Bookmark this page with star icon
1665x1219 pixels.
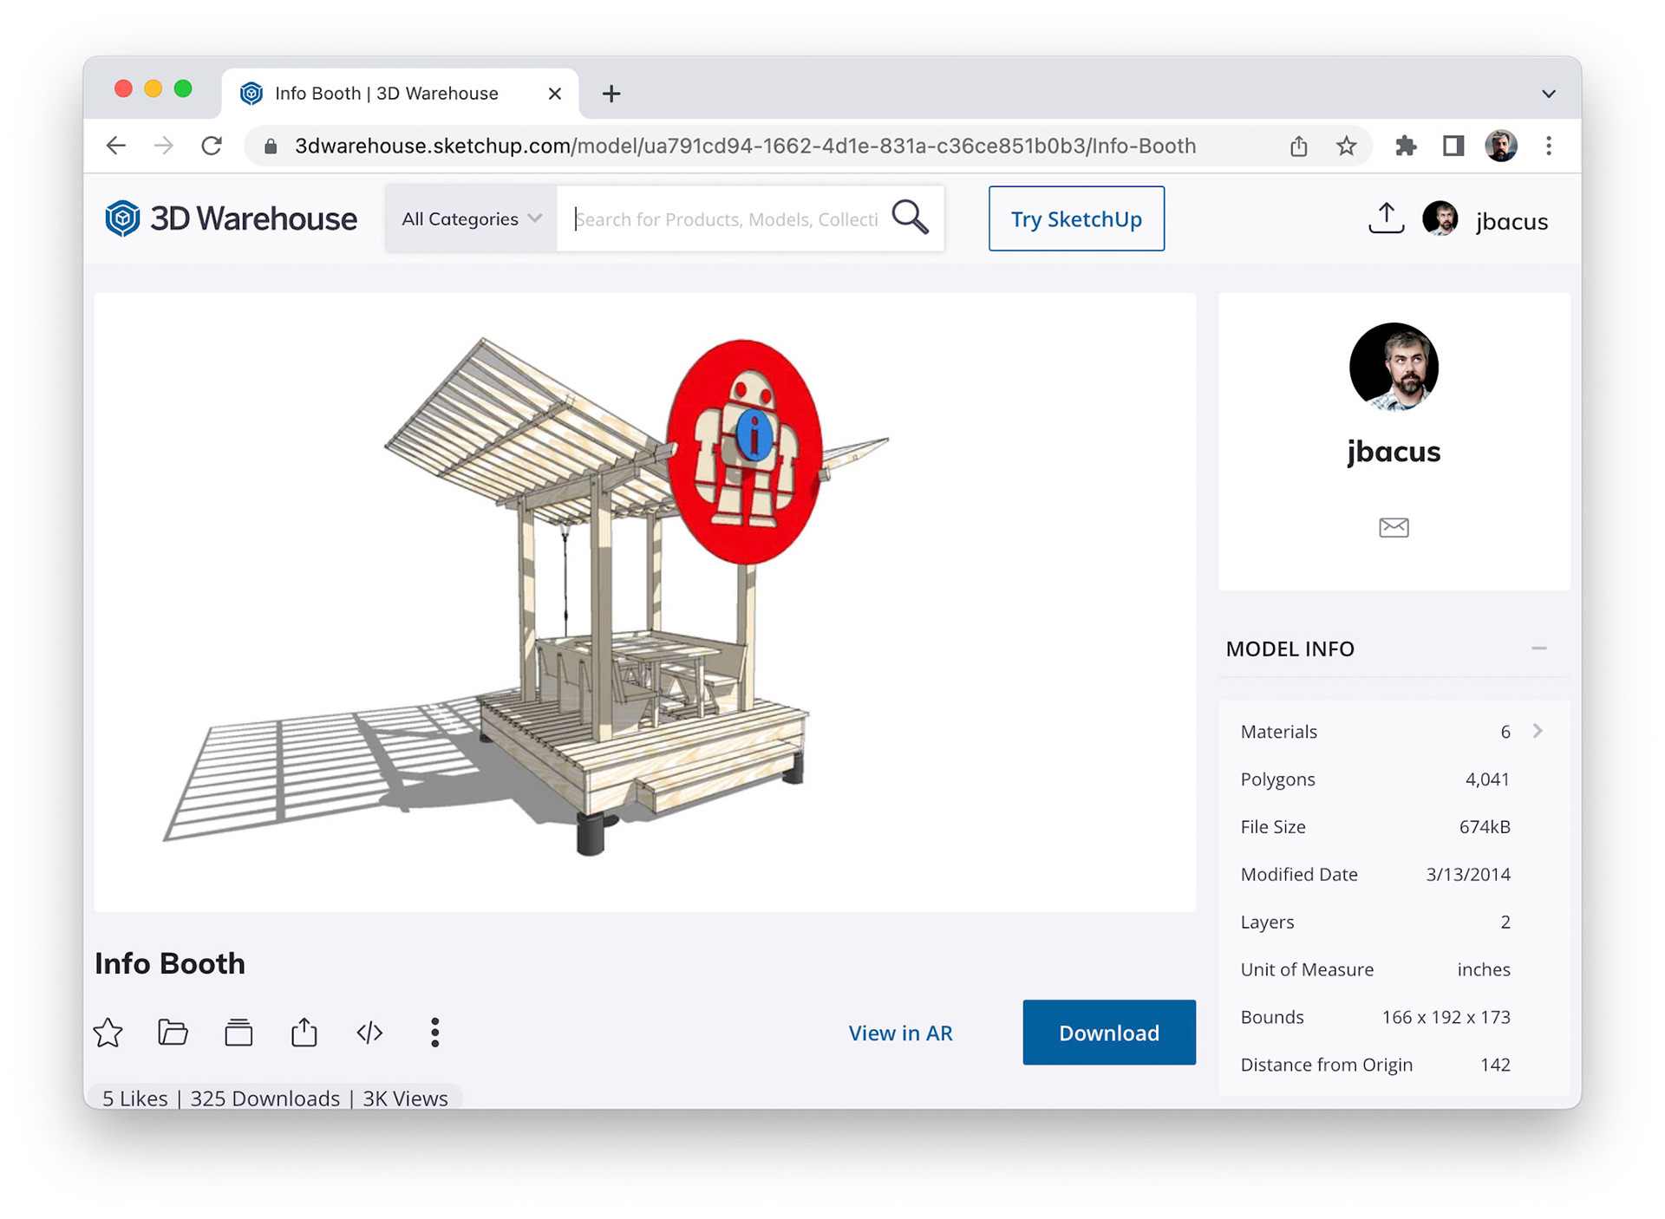pyautogui.click(x=1346, y=146)
